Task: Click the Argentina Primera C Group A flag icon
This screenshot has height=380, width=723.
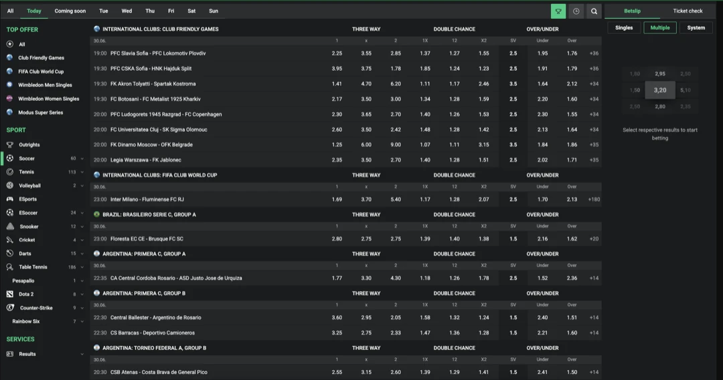Action: tap(96, 254)
